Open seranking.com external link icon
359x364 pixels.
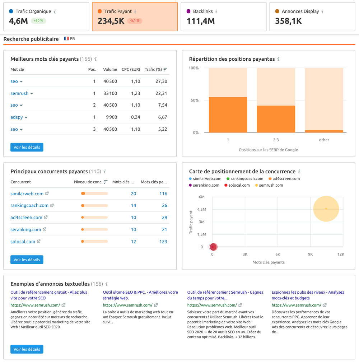coord(45,229)
